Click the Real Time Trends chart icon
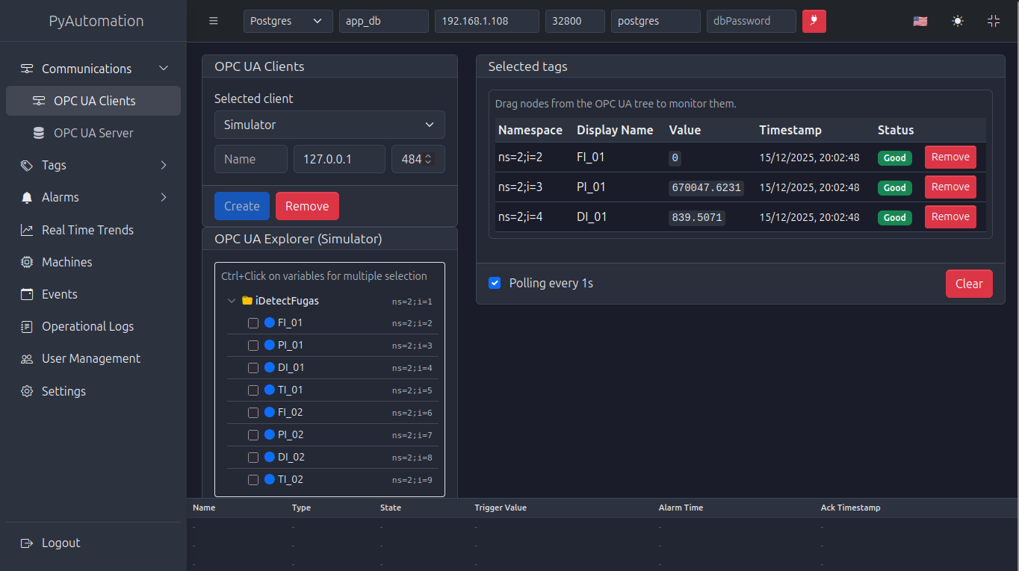The height and width of the screenshot is (571, 1019). tap(27, 230)
